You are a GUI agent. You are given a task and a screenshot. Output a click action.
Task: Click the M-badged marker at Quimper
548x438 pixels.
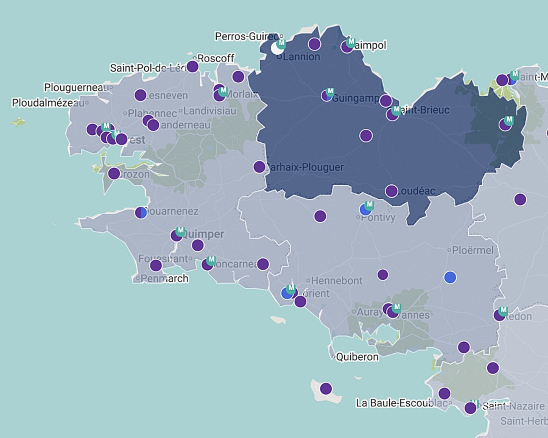(x=176, y=235)
